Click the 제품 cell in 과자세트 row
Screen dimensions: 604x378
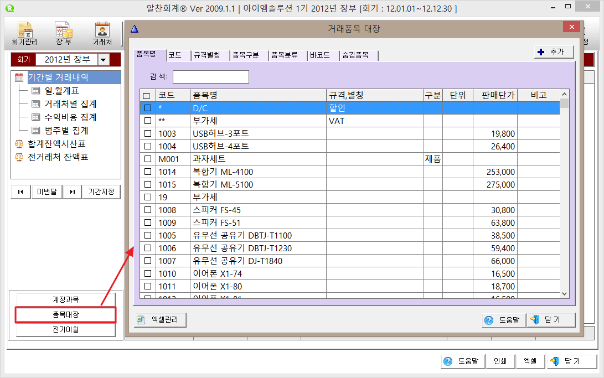(x=432, y=159)
